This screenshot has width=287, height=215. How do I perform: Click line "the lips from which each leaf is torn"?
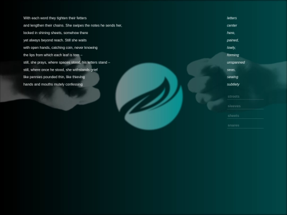point(53,55)
